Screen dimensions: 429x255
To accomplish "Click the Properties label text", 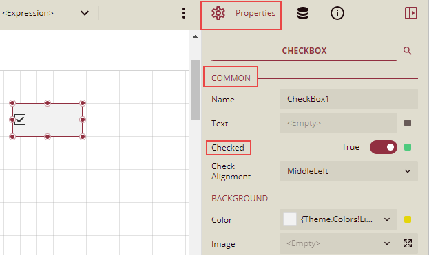I will pyautogui.click(x=255, y=13).
